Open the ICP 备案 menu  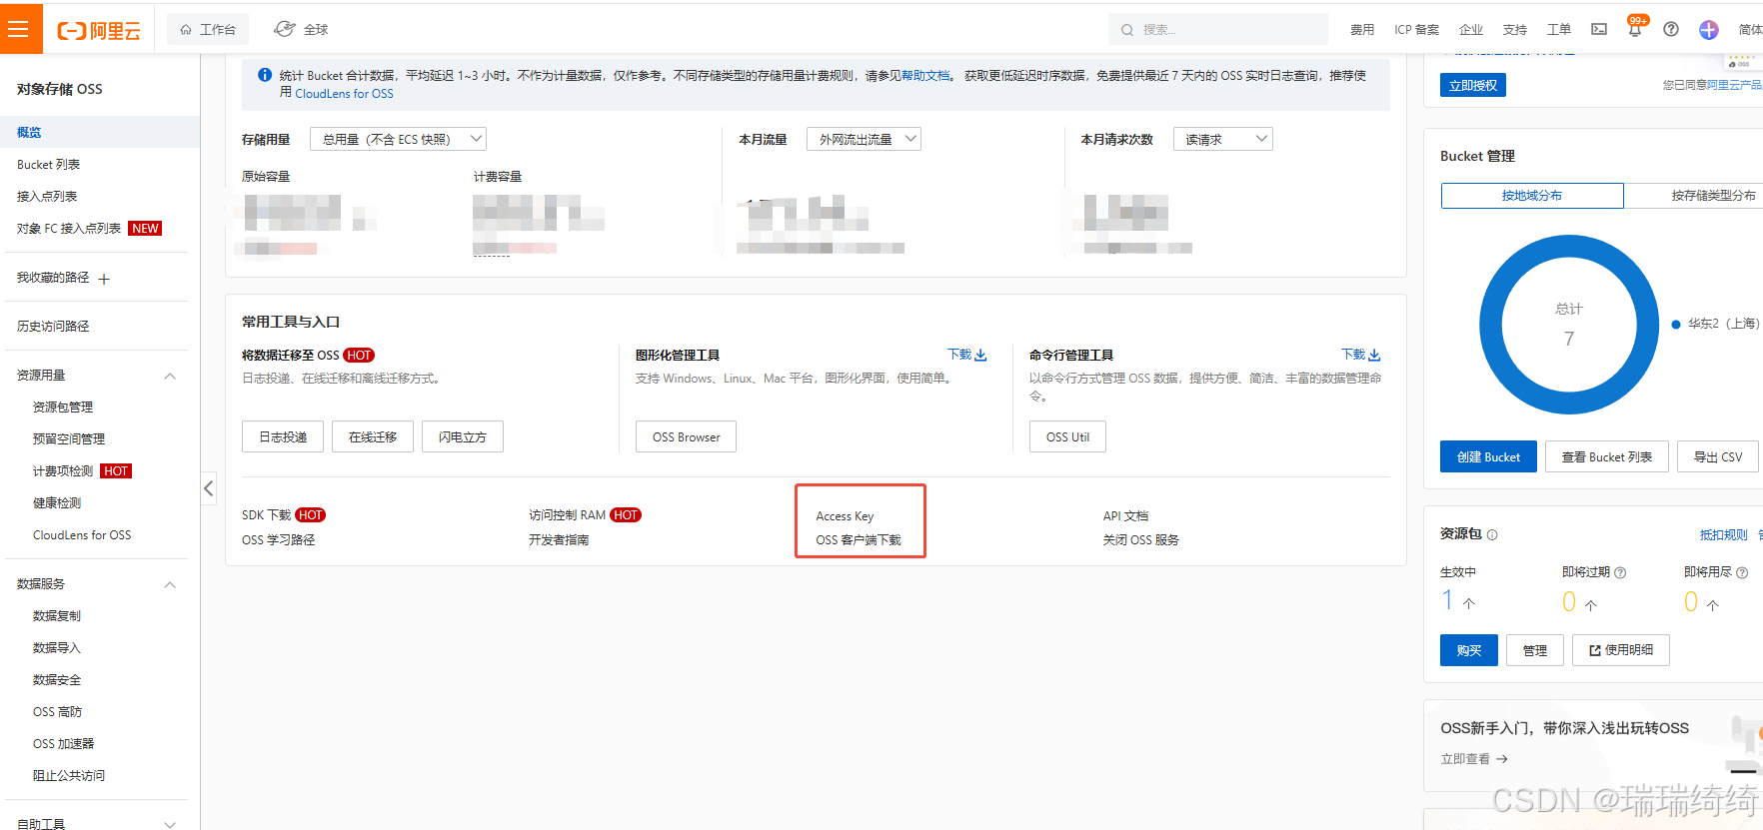click(x=1417, y=30)
